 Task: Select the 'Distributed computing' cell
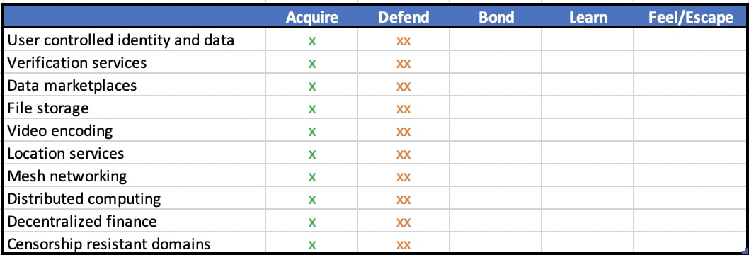click(135, 198)
